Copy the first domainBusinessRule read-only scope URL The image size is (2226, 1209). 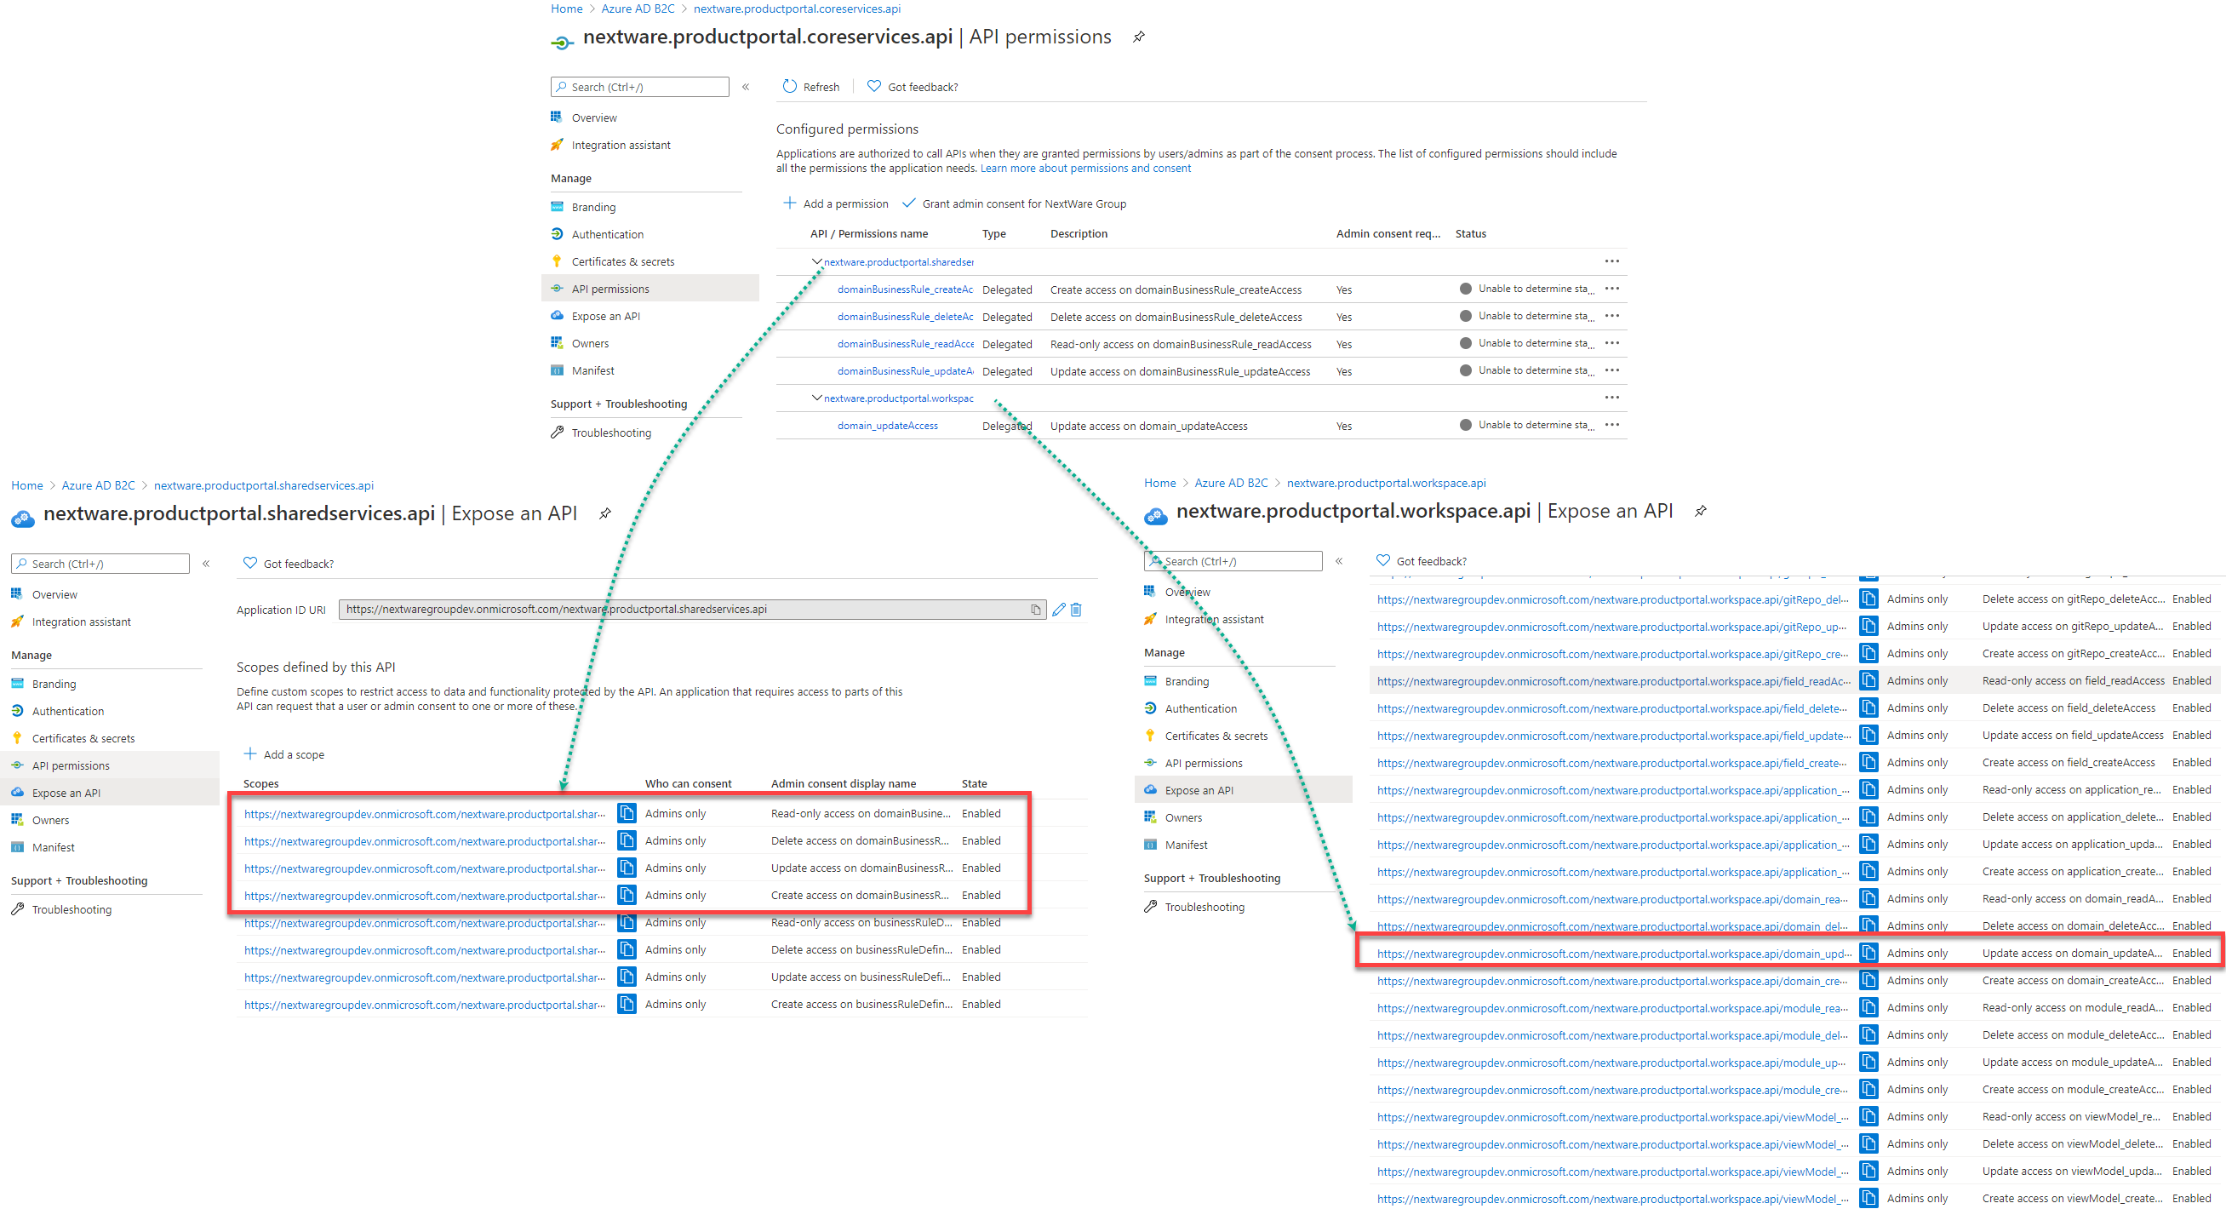tap(627, 814)
